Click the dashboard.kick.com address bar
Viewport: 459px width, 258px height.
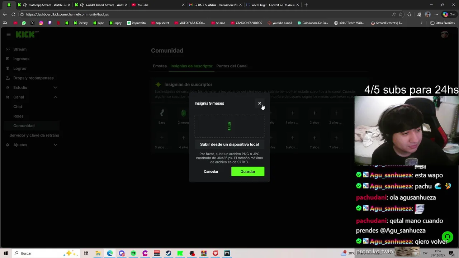pyautogui.click(x=204, y=14)
